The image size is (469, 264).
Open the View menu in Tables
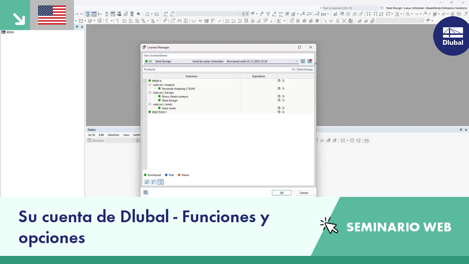(126, 135)
